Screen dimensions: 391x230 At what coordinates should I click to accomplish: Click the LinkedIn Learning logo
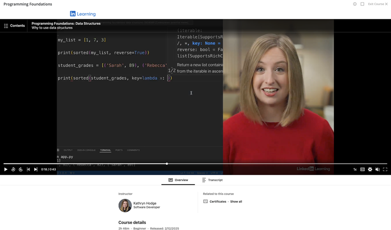tap(83, 14)
